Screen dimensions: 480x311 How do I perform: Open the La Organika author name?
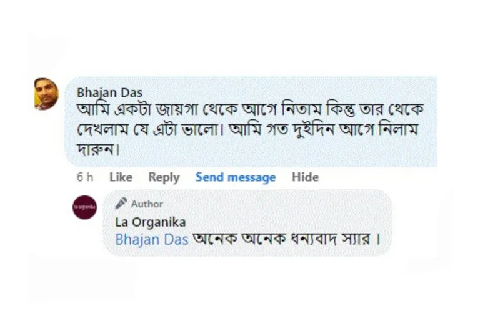(151, 222)
